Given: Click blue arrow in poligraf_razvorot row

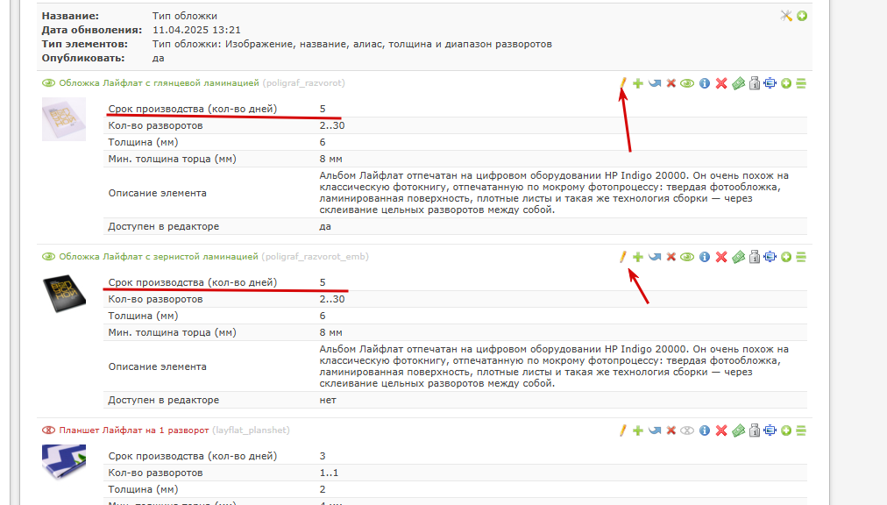Looking at the screenshot, I should (655, 83).
